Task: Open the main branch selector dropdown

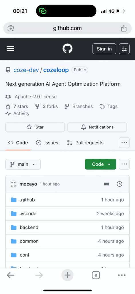Action: coord(23,164)
